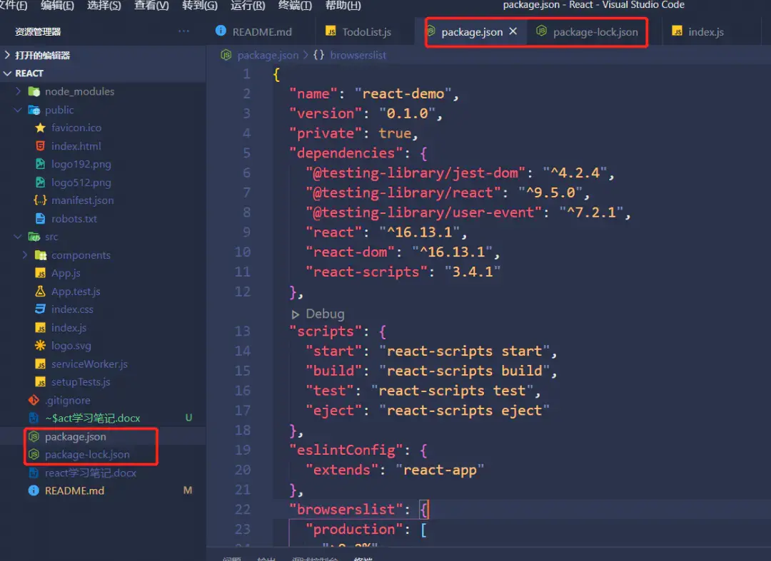
Task: Click the public folder icon
Action: coord(34,110)
